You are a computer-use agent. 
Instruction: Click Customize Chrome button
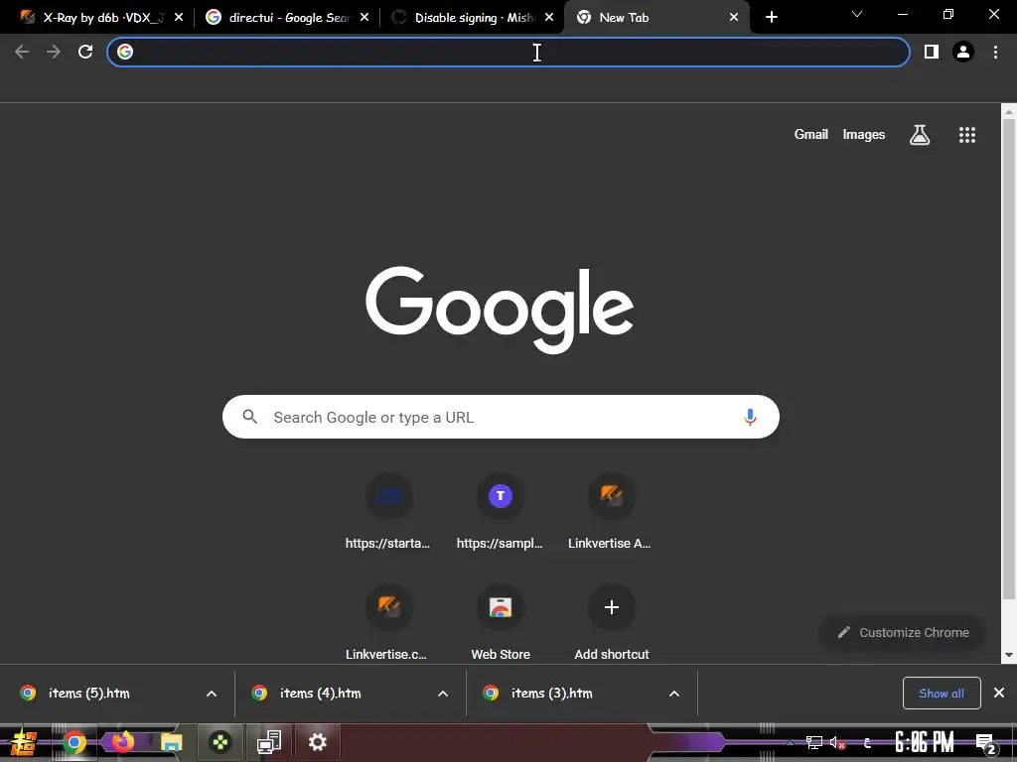(x=903, y=632)
